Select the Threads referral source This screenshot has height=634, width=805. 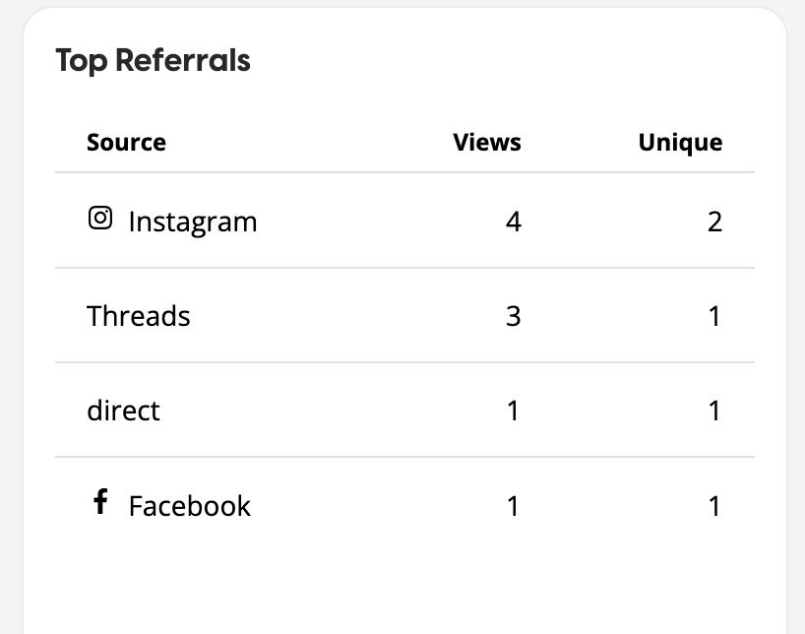[x=139, y=316]
